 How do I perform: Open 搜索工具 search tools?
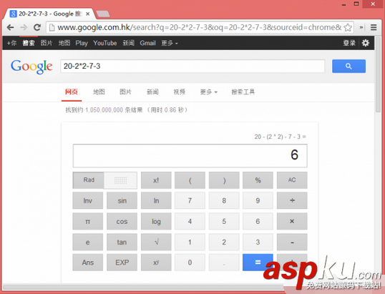pos(243,92)
